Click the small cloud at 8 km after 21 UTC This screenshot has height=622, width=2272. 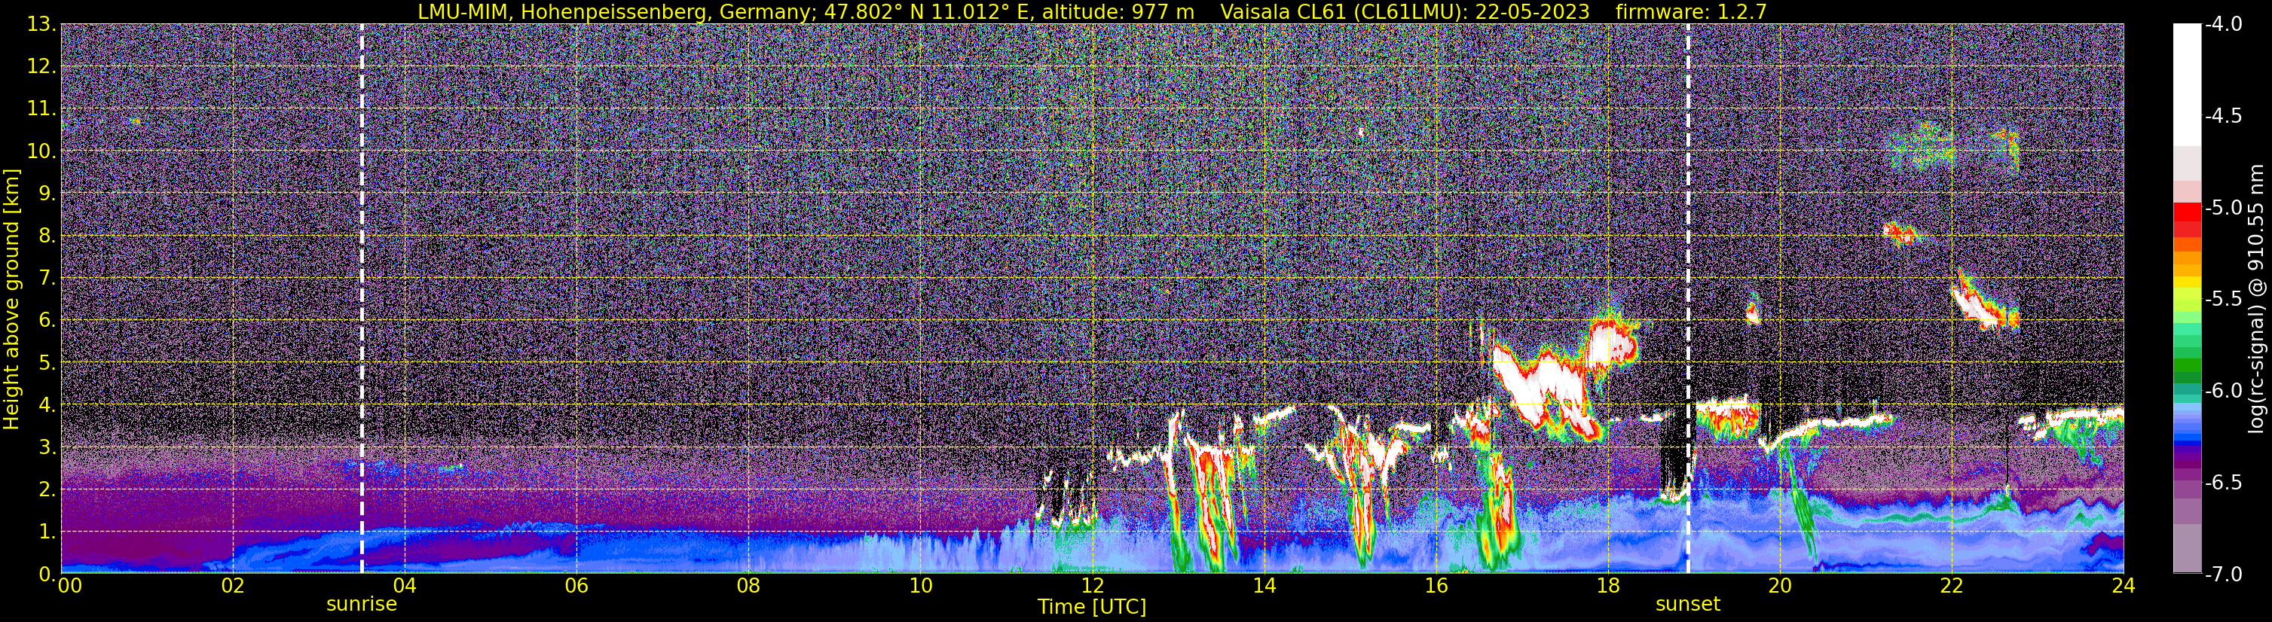[x=1900, y=233]
